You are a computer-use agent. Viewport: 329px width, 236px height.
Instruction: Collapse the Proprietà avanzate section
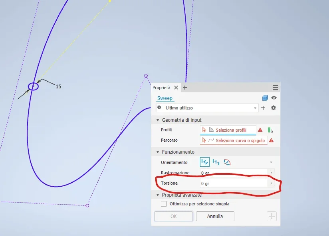[x=158, y=195]
